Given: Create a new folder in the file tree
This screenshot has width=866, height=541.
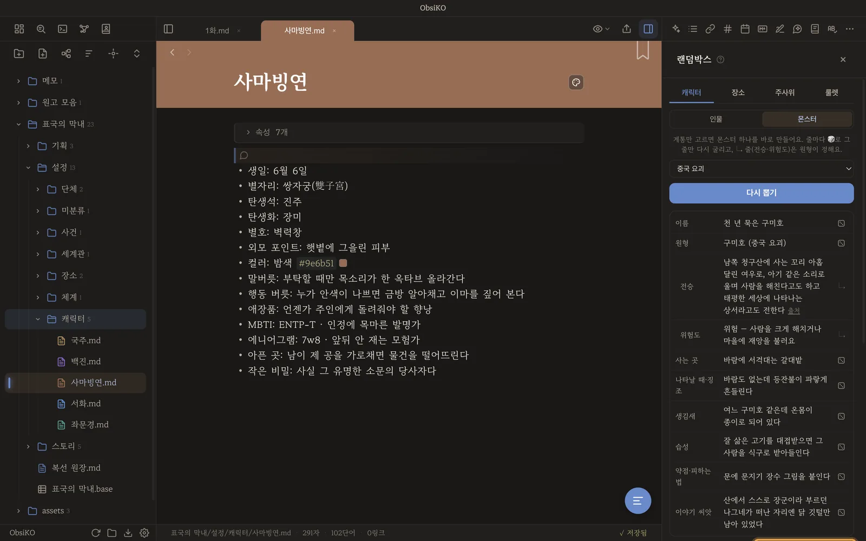Looking at the screenshot, I should pos(19,54).
